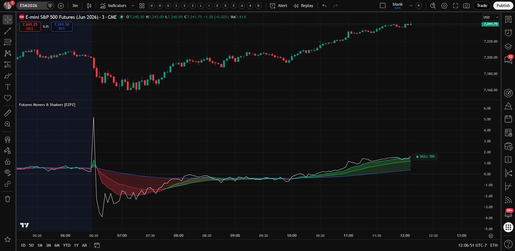Select the text annotation tool

pyautogui.click(x=7, y=87)
